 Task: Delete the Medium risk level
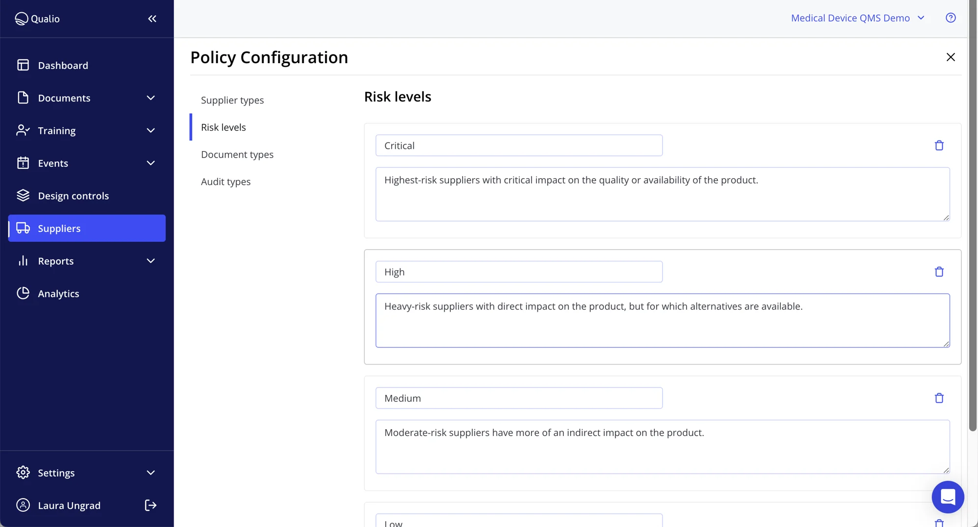pos(939,398)
